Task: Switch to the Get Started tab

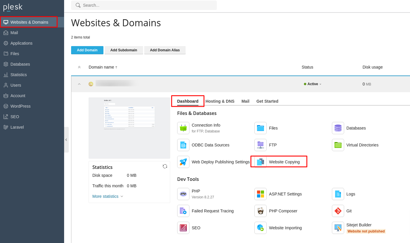Action: point(267,101)
